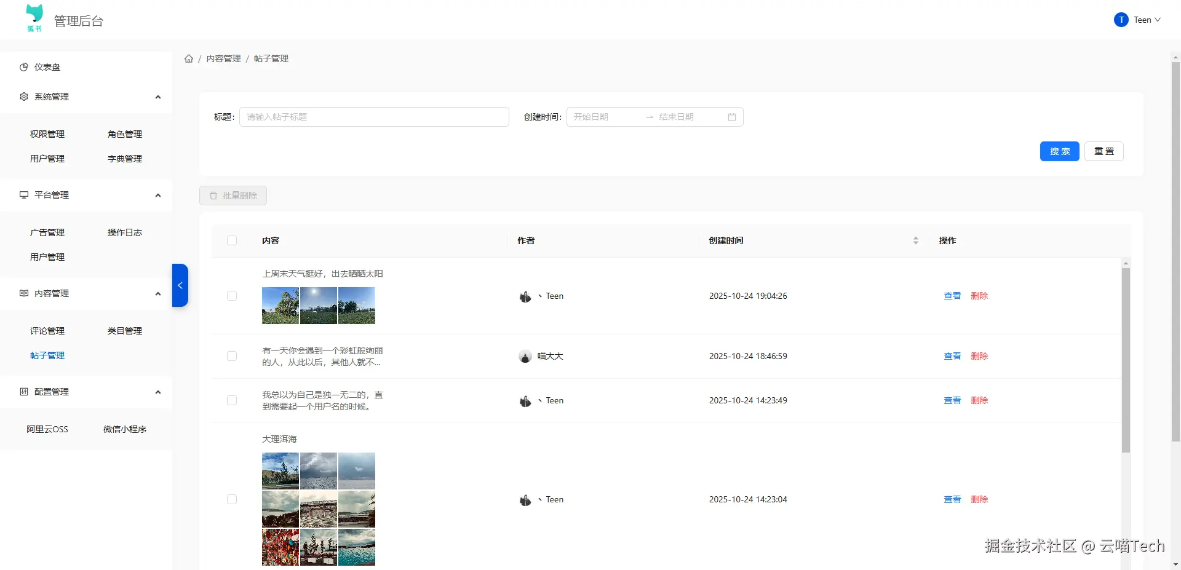Click the blue 搜索 button

1059,151
